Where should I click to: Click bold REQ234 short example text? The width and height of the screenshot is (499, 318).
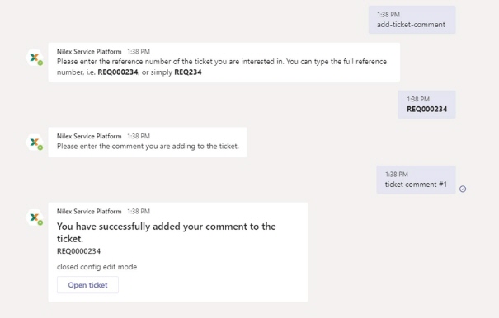point(188,72)
